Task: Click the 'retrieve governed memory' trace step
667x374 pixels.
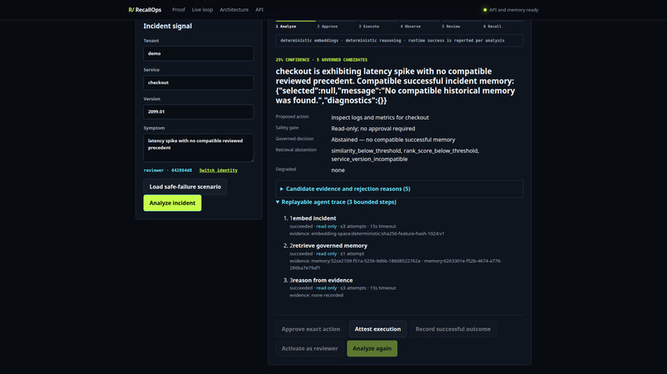Action: coord(330,246)
